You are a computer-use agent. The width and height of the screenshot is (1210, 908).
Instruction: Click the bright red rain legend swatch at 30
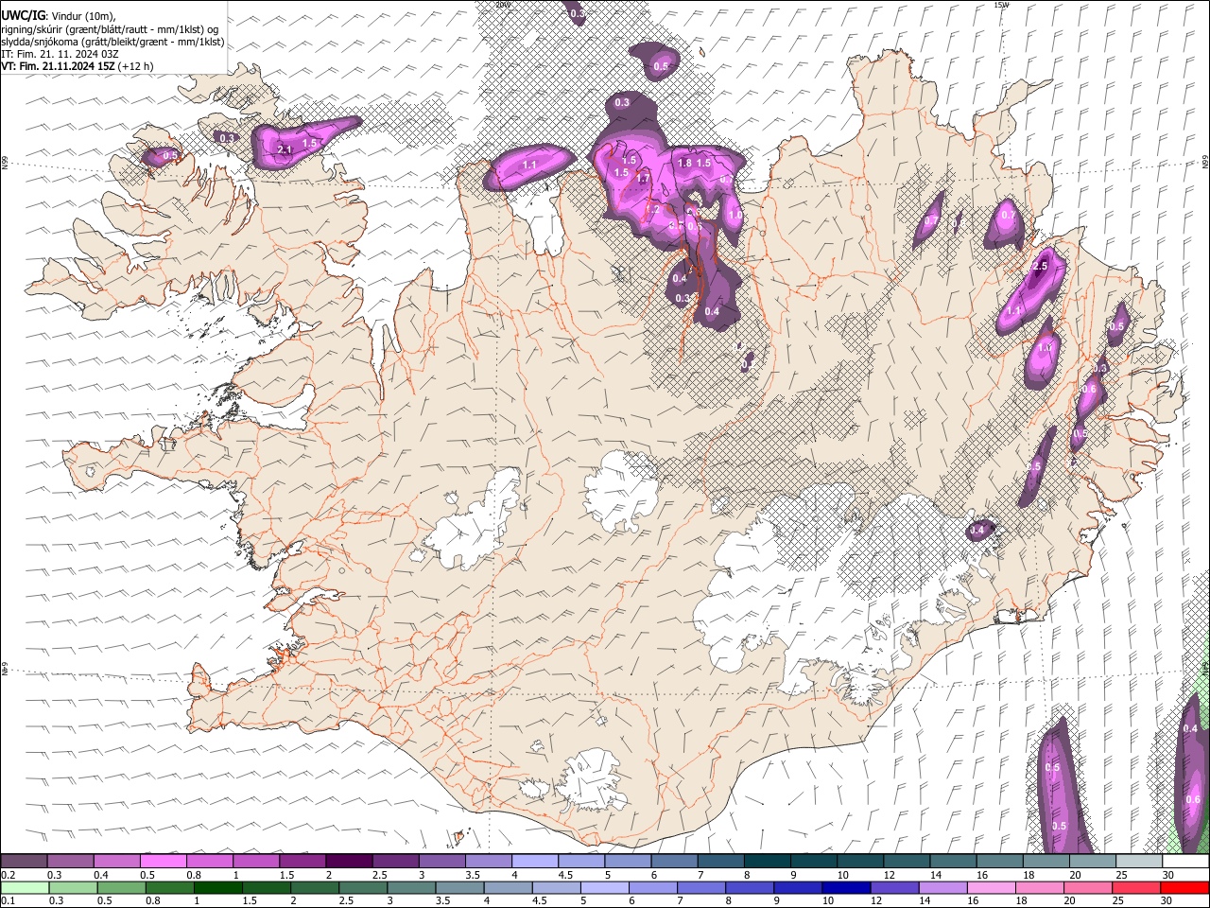(x=1184, y=887)
